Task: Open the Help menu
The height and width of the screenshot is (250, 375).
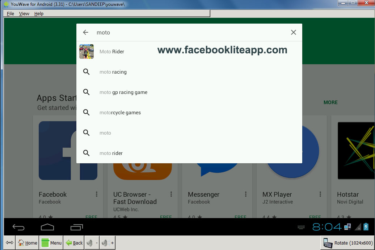Action: (39, 14)
